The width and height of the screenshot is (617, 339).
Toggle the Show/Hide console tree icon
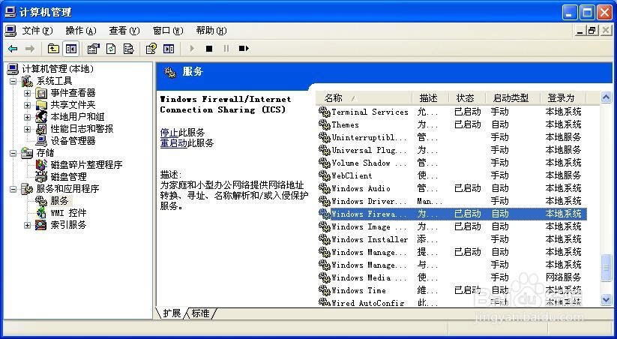pyautogui.click(x=71, y=49)
